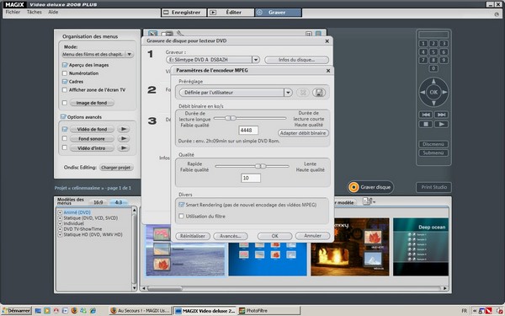Switch to Enregistrer tab
This screenshot has height=316, width=505.
(183, 13)
